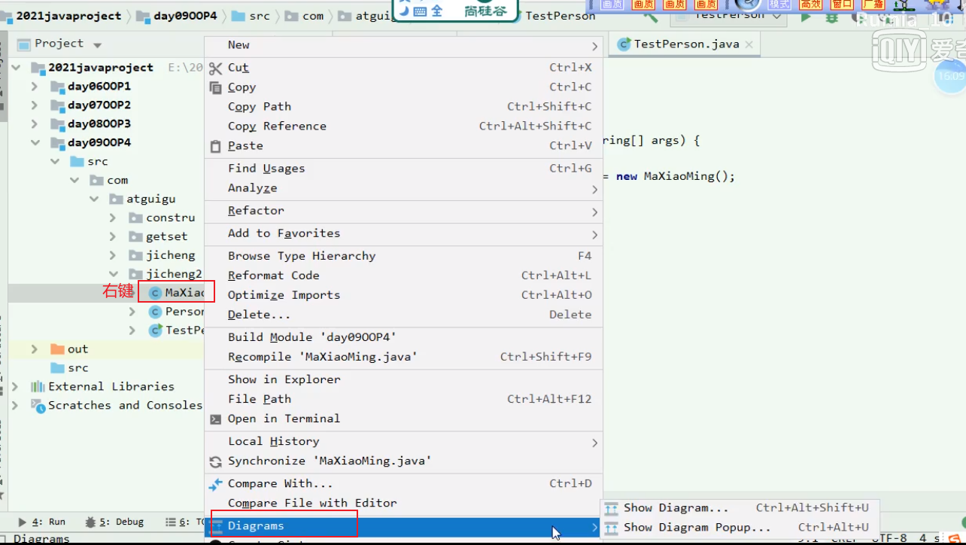Click the Show Diagram icon

pos(612,508)
